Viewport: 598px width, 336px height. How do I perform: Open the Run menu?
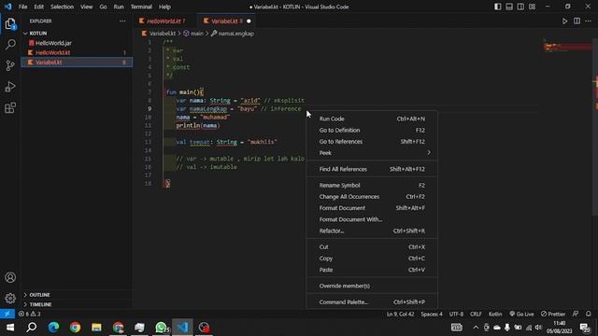[119, 7]
